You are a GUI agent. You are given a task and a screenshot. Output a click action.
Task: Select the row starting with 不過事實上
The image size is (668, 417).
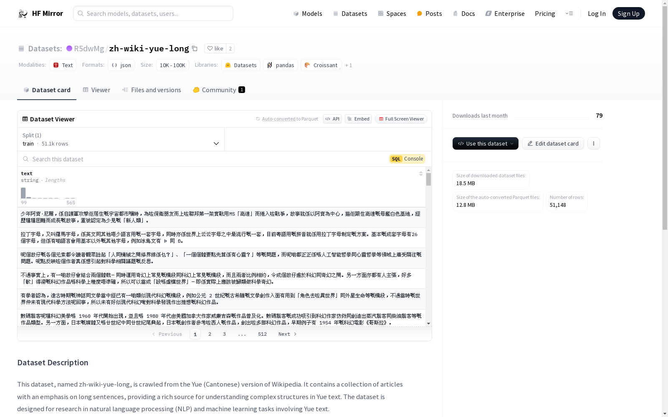(x=221, y=279)
